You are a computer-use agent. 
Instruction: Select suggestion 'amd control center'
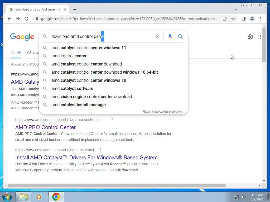click(x=114, y=56)
